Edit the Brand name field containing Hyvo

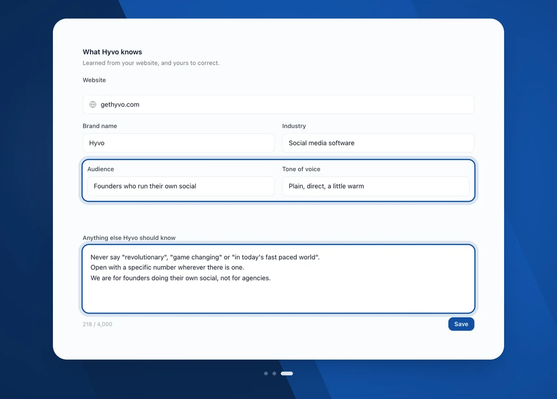(x=179, y=143)
